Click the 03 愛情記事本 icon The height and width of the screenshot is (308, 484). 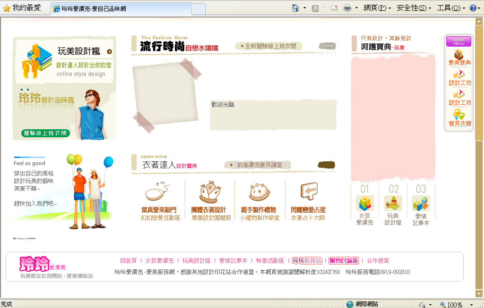coord(421,203)
